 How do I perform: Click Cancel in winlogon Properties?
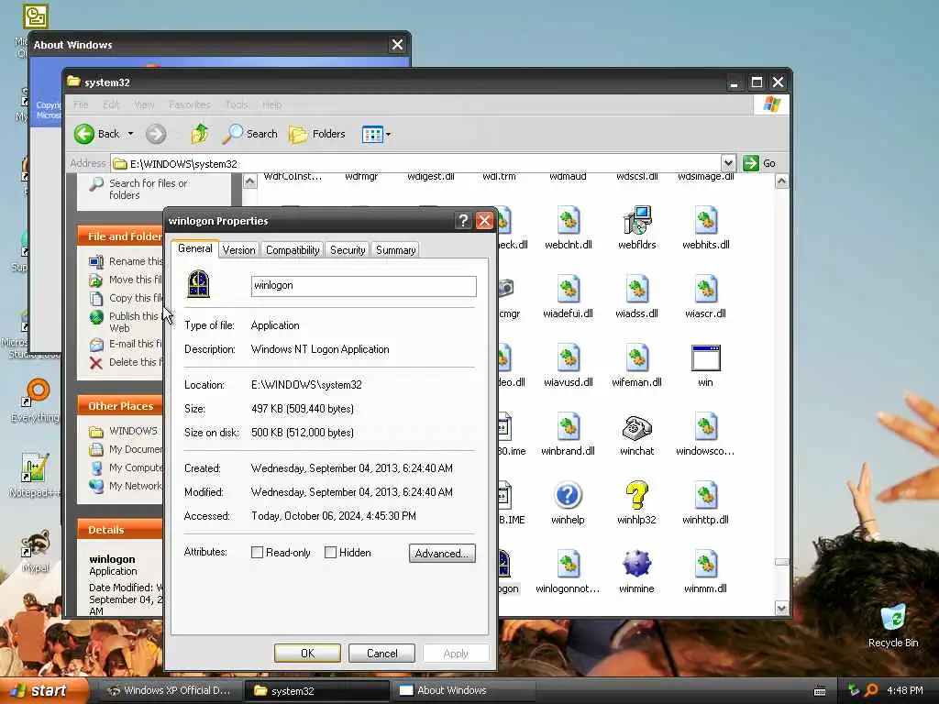tap(381, 653)
